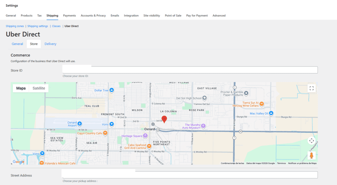Click the red location pin on the map

coord(164,119)
